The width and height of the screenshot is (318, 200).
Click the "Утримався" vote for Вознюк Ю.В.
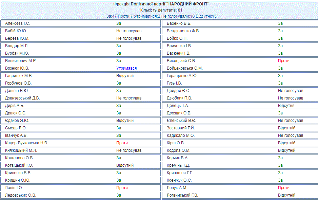pos(126,68)
